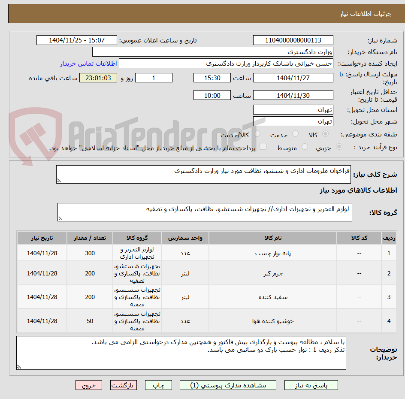Click quantity 200 in جرم گیر row
The image size is (405, 399).
(90, 273)
